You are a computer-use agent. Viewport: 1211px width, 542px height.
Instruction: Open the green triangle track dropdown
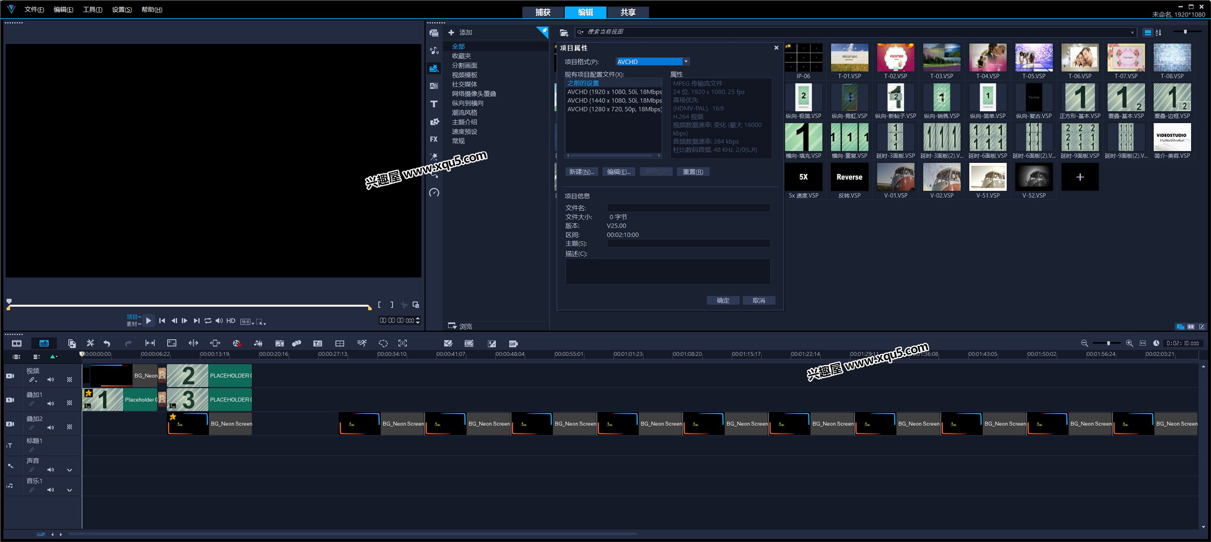click(x=53, y=356)
